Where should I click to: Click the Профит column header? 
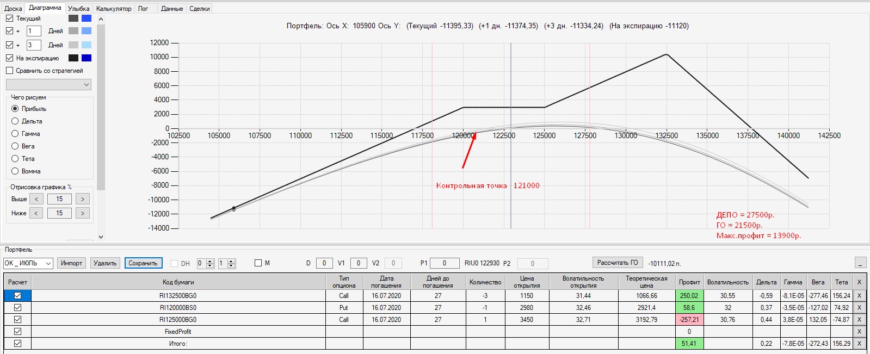(689, 282)
